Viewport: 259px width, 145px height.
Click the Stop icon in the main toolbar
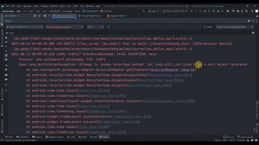(223, 11)
